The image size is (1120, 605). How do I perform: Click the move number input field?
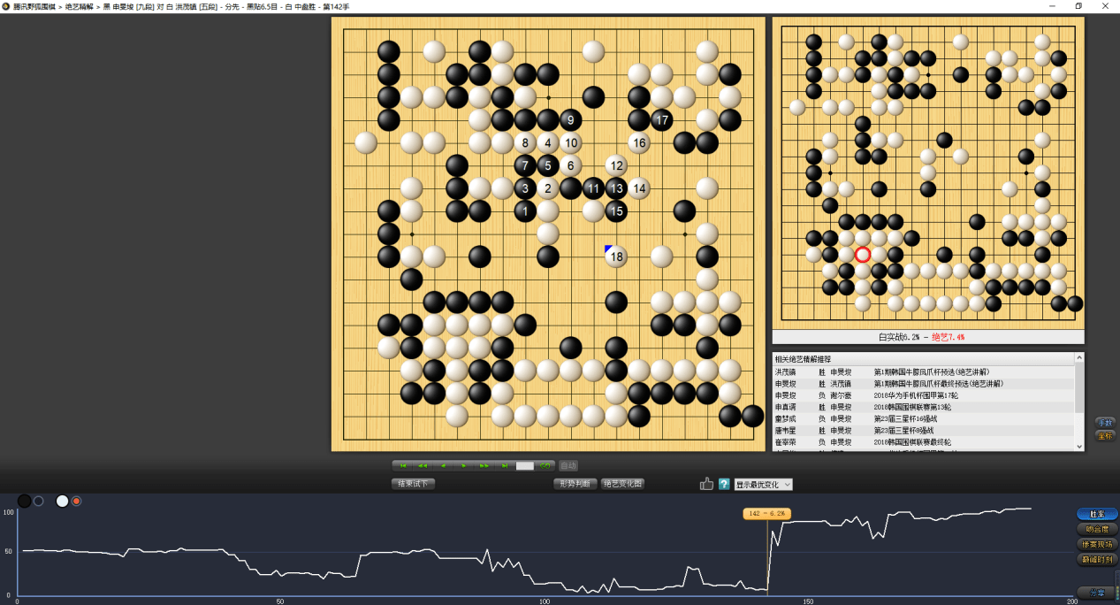525,465
